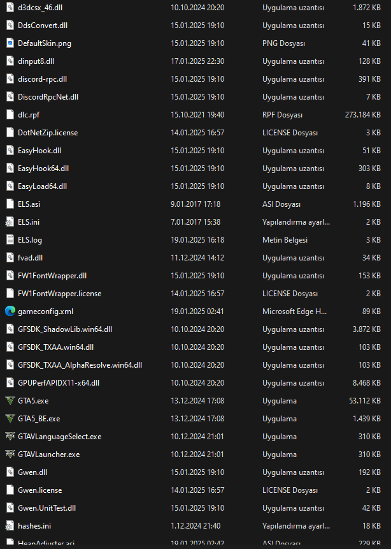Select the dlc.rpf file icon
The image size is (391, 549).
point(10,115)
